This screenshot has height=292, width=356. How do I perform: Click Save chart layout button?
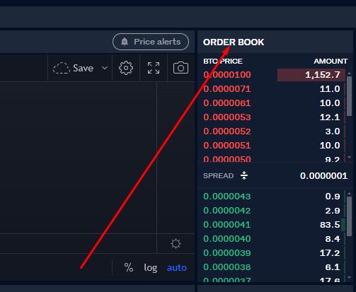(80, 68)
